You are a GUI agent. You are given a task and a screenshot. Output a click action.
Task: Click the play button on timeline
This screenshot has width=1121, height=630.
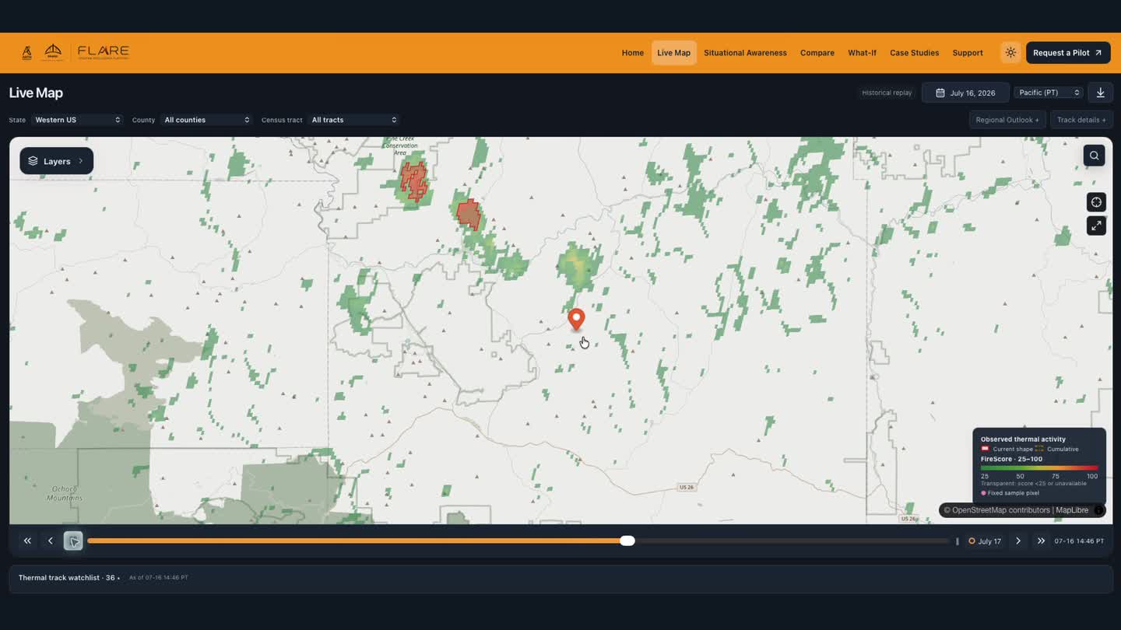(73, 541)
